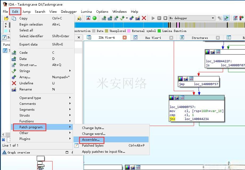Click the jnz instruction in loc_14000BF57 node
Image resolution: width=245 pixels, height=170 pixels.
pyautogui.click(x=172, y=119)
